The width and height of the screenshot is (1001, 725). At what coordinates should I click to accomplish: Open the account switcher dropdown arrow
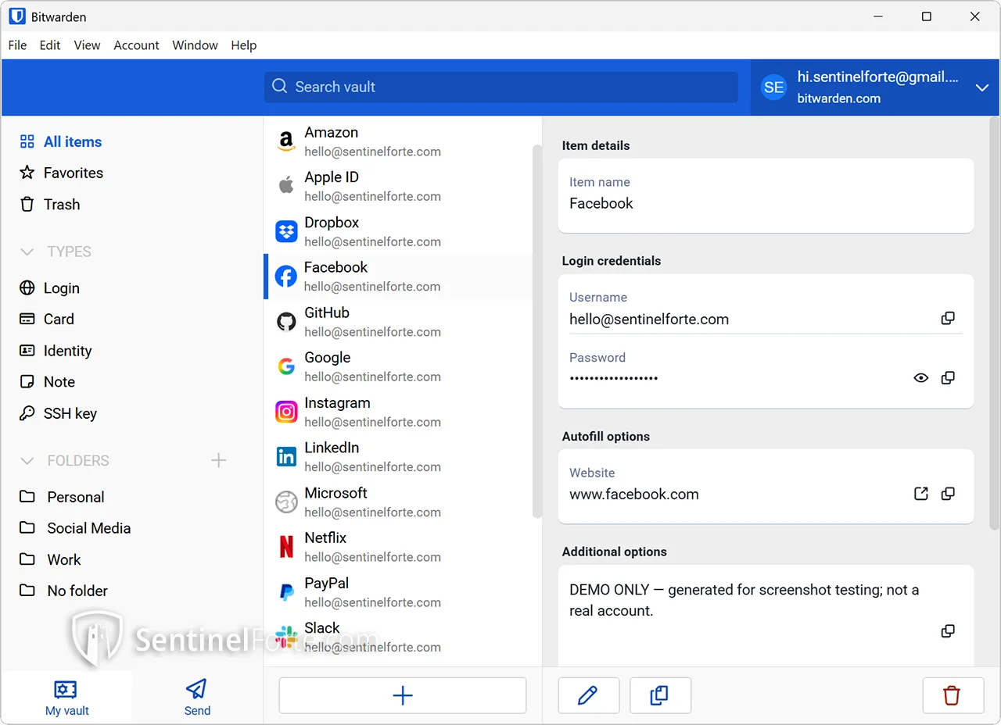(x=982, y=87)
